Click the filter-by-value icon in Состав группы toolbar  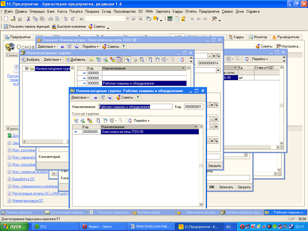[105, 120]
